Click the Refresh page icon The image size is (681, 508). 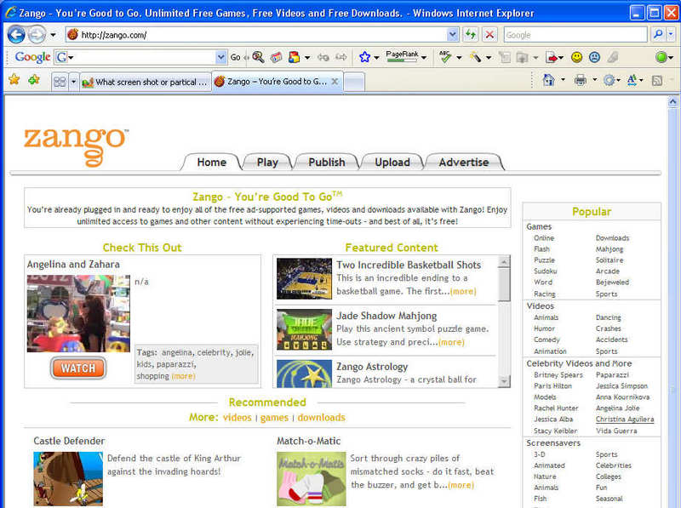click(x=471, y=35)
